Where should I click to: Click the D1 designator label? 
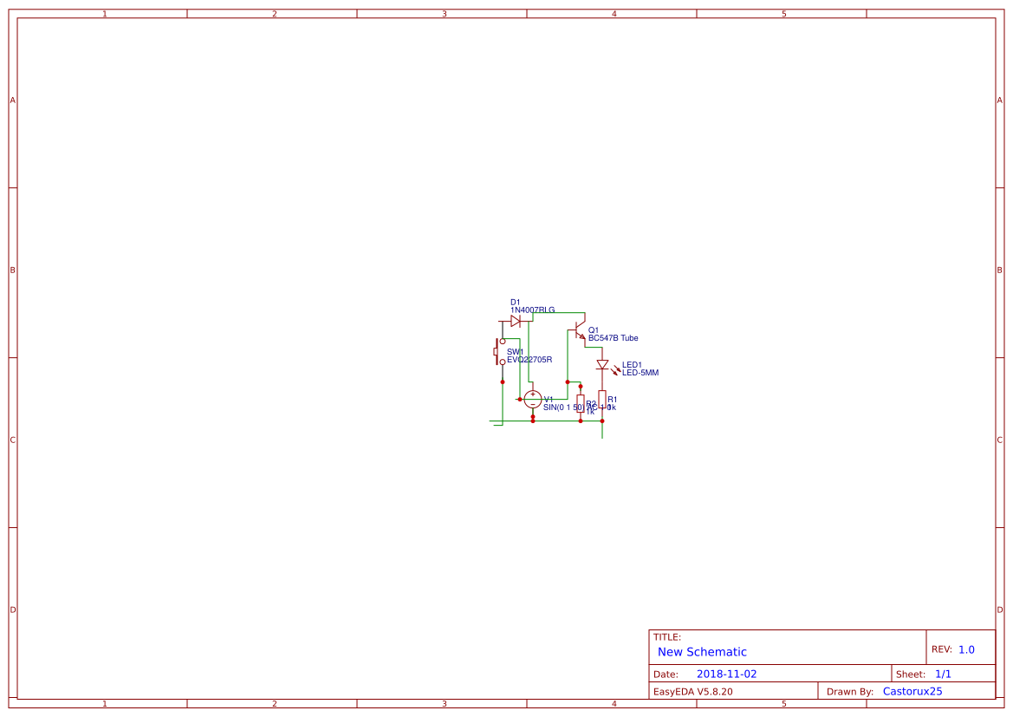515,303
